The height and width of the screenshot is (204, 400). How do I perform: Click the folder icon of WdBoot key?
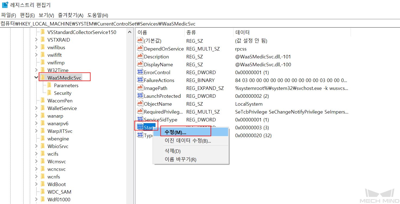pos(42,184)
